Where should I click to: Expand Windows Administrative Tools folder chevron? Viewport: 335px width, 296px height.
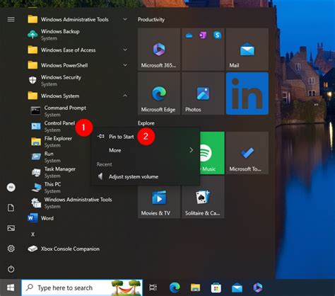tap(125, 19)
